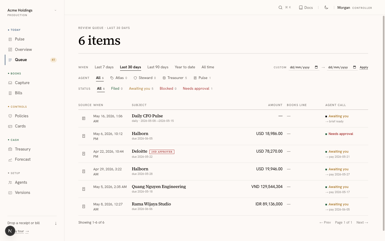
Task: Open Bills via its receipt icon
Action: tap(10, 93)
